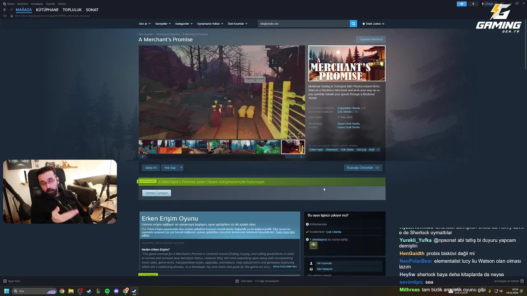Click the Çoğunlukla Olumlu recent reviews link
This screenshot has height=296, width=527.
click(x=348, y=108)
